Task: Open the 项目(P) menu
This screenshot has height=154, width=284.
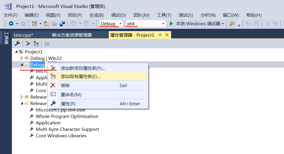Action: (75, 15)
